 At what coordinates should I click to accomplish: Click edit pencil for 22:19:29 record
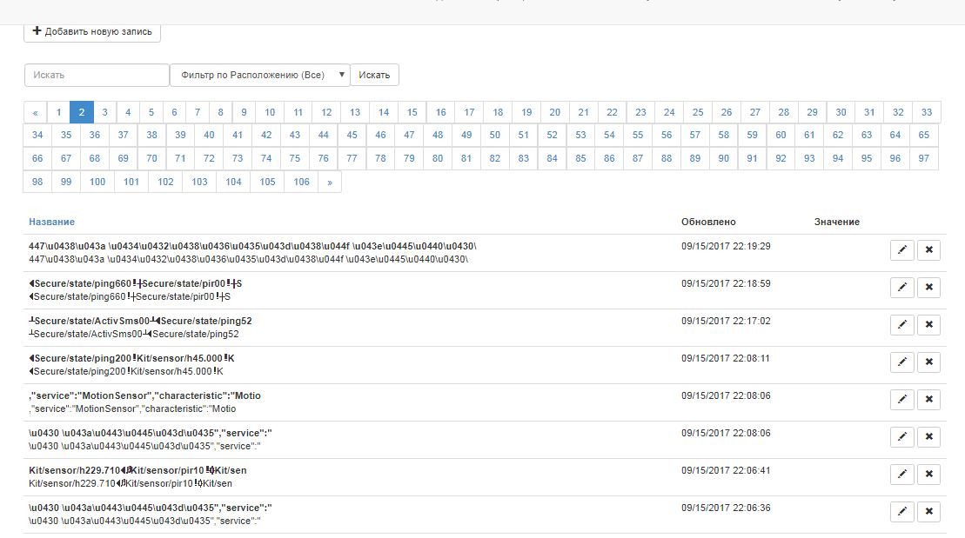click(902, 250)
